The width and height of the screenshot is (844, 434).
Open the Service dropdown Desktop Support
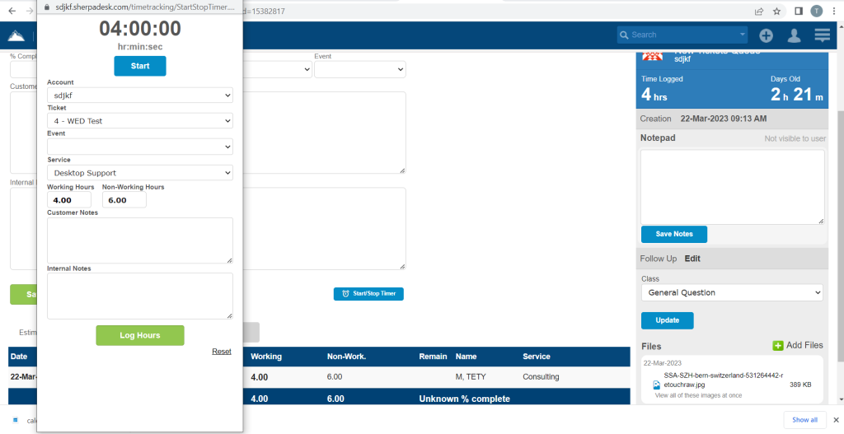(x=140, y=173)
